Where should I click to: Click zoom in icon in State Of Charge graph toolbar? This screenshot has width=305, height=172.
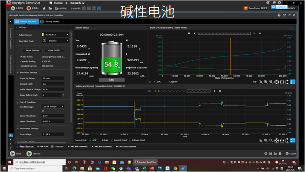266,82
